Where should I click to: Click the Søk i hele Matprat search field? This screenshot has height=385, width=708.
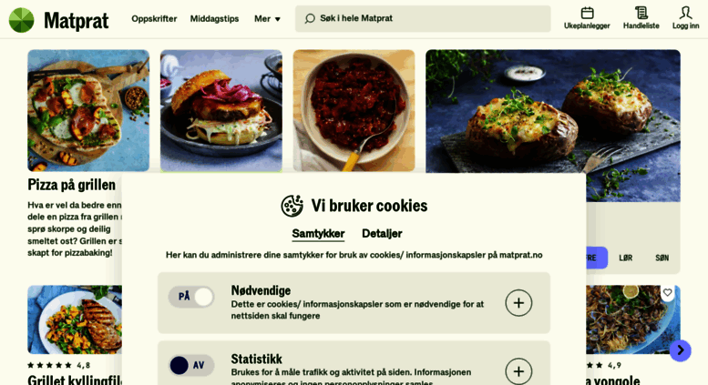pyautogui.click(x=423, y=18)
